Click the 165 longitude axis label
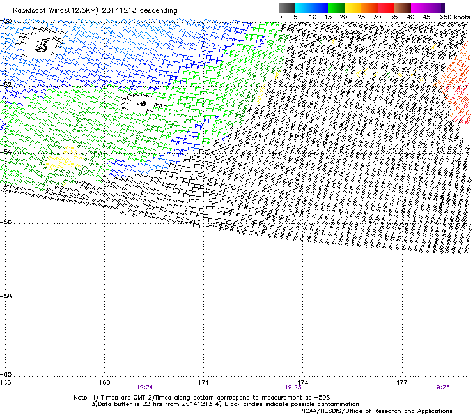473x415 pixels. 5,382
